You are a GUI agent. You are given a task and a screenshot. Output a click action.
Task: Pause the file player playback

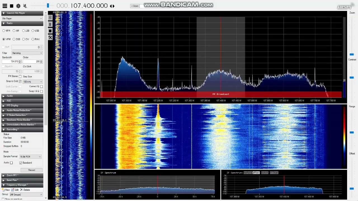tap(50, 24)
